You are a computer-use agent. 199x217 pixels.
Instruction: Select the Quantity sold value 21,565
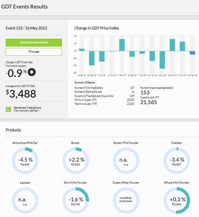point(148,102)
